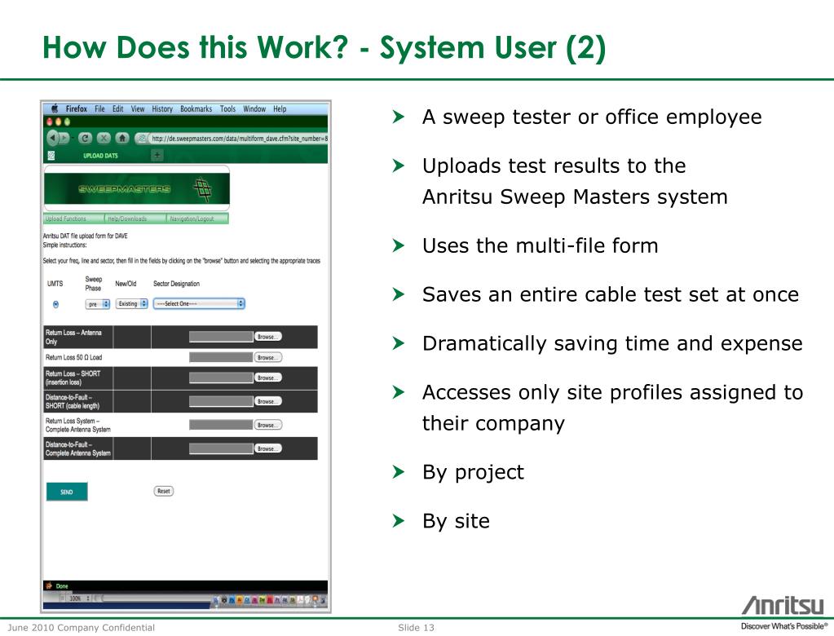This screenshot has width=834, height=636.
Task: Click the file field for Return Loss – Antenna Only
Action: [221, 337]
